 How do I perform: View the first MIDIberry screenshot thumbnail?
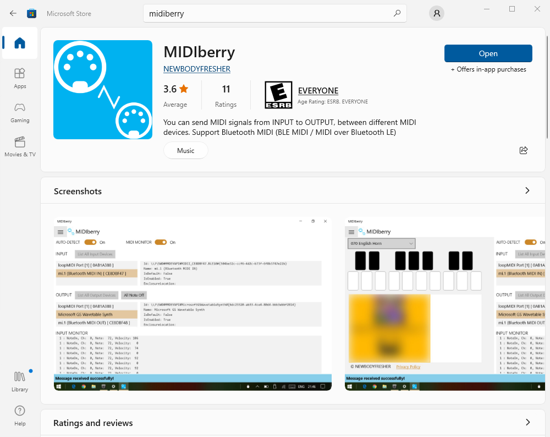point(193,303)
